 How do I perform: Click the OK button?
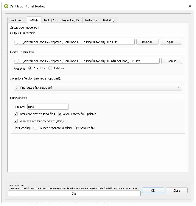tap(153, 190)
